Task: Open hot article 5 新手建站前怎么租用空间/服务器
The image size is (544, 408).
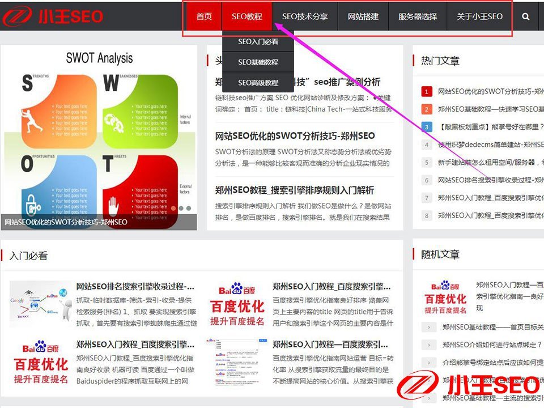Action: click(x=491, y=163)
